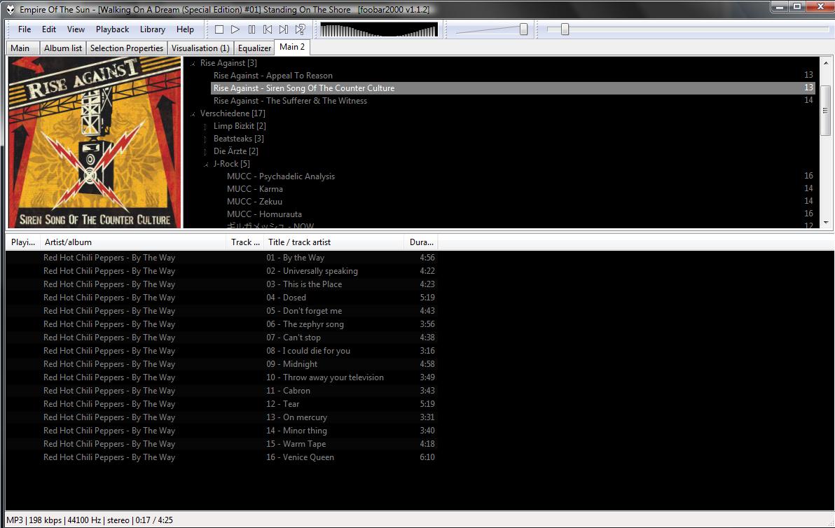Adjust the volume slider handle
This screenshot has height=528, width=835.
(523, 29)
